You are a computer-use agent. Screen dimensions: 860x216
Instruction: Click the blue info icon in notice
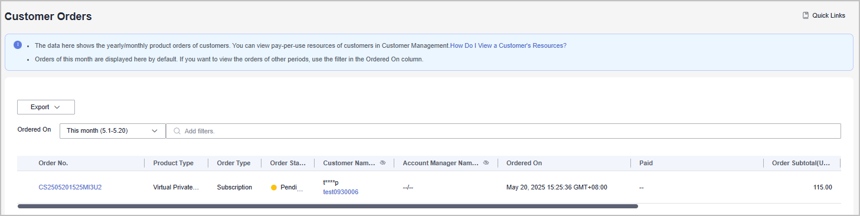18,45
